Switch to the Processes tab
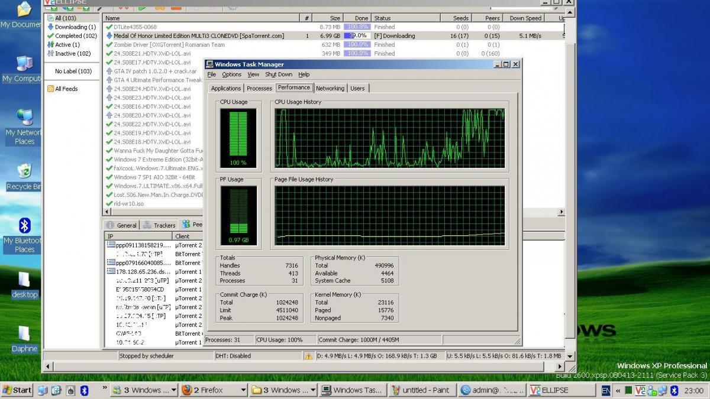The height and width of the screenshot is (399, 710). pos(259,88)
